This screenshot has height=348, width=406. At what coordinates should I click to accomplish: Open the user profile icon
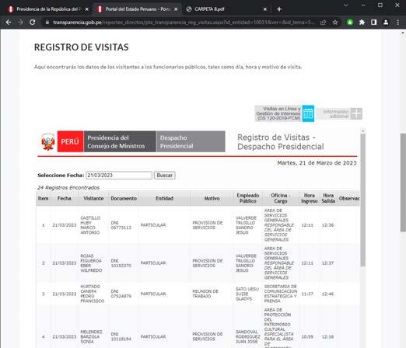[x=386, y=23]
